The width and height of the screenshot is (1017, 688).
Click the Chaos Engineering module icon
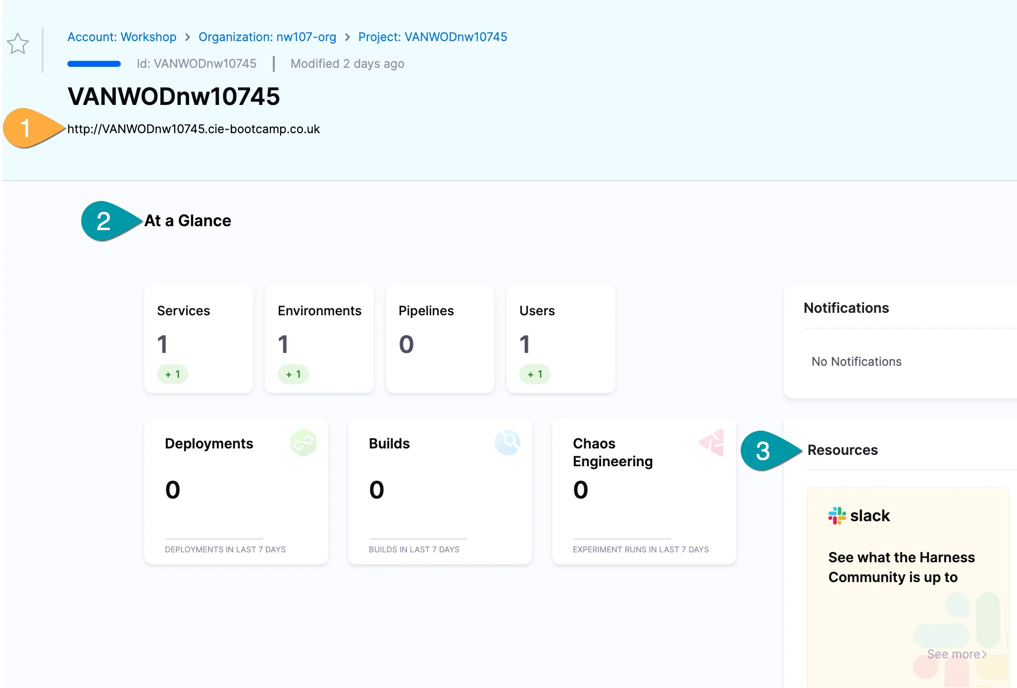pos(712,442)
